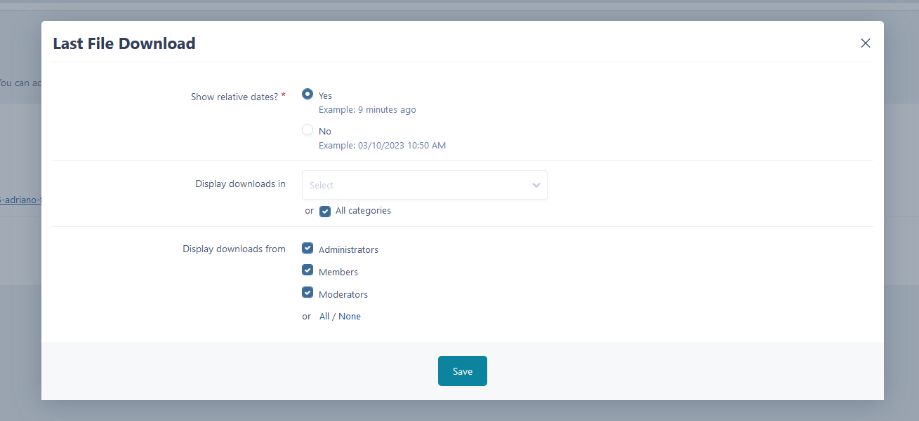Click the checkmark icon on Members

308,270
